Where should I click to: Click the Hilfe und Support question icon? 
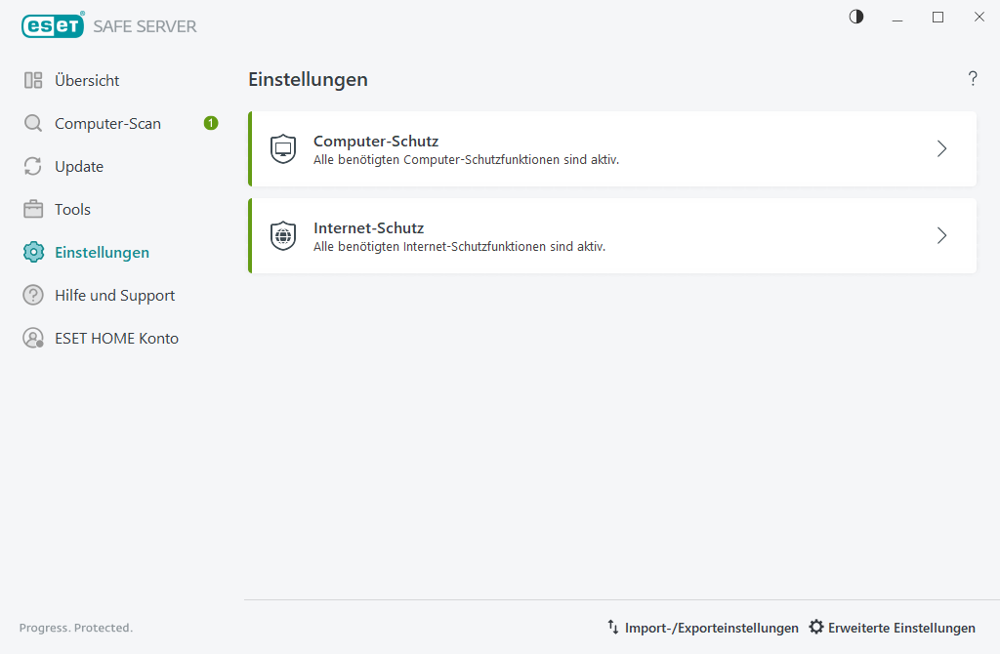32,295
